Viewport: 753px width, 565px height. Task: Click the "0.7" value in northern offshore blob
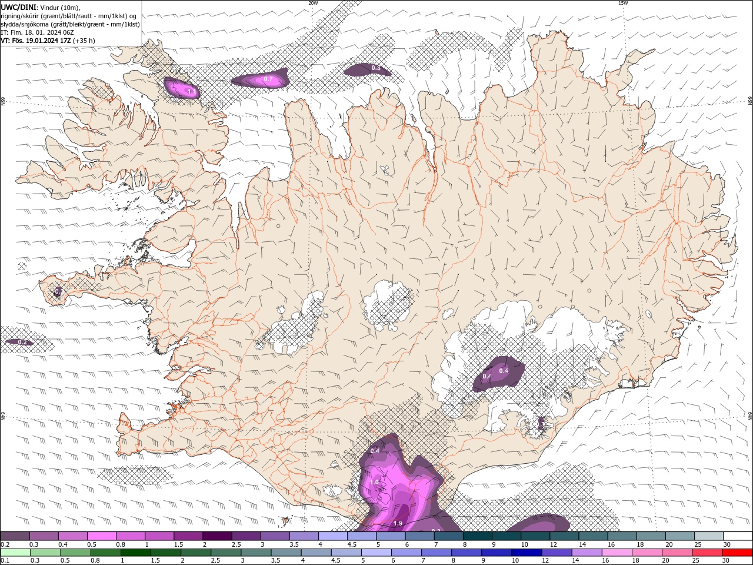(x=268, y=78)
